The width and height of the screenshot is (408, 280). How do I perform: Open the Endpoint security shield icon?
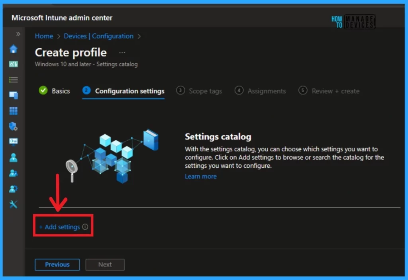pos(13,127)
